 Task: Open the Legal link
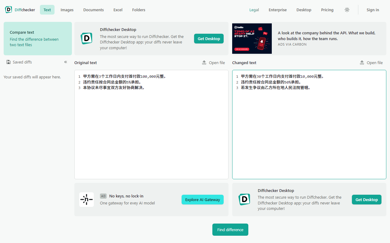[254, 10]
